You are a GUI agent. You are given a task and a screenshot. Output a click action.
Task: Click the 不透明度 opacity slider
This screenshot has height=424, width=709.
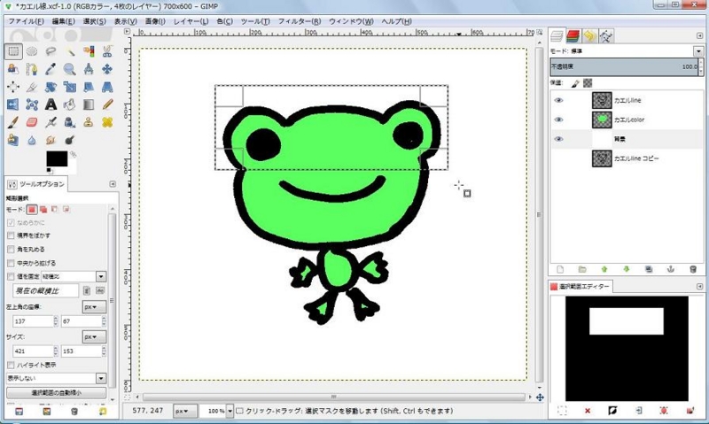pos(624,66)
